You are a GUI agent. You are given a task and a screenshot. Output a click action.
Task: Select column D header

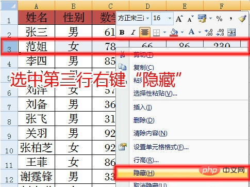tap(147, 6)
